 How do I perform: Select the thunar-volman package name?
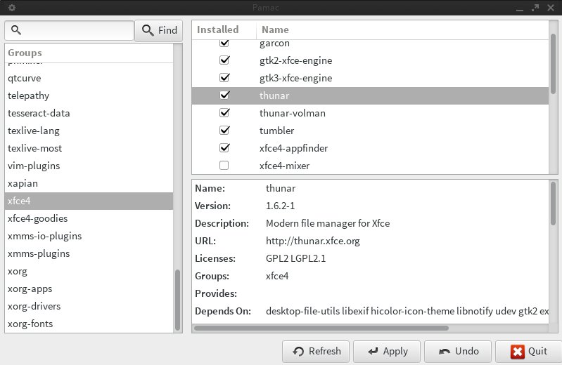tap(293, 113)
